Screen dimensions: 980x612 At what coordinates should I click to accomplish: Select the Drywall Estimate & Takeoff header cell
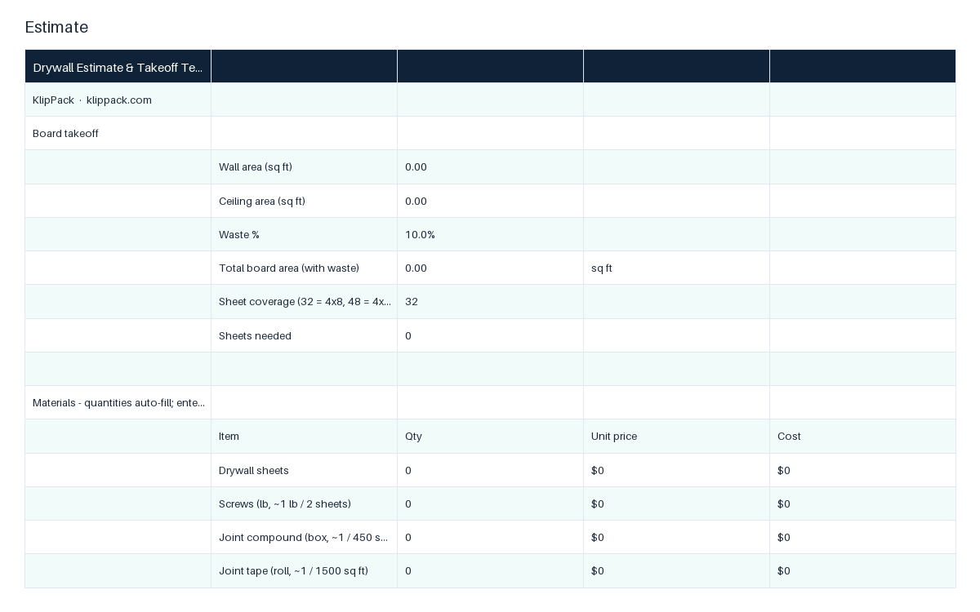(118, 67)
